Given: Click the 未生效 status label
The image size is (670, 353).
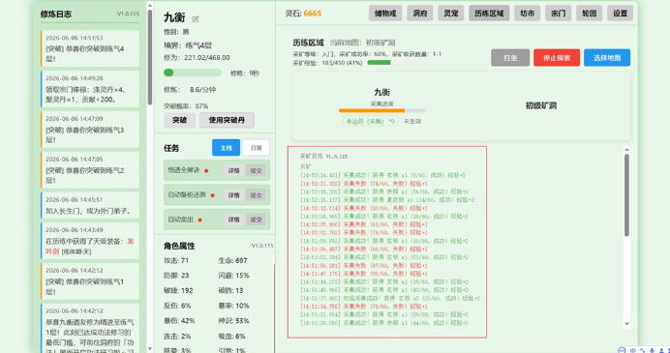Looking at the screenshot, I should point(412,121).
